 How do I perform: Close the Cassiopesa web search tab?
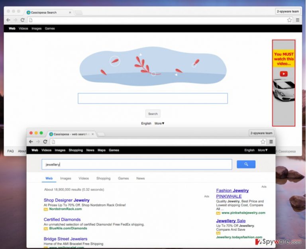click(93, 134)
